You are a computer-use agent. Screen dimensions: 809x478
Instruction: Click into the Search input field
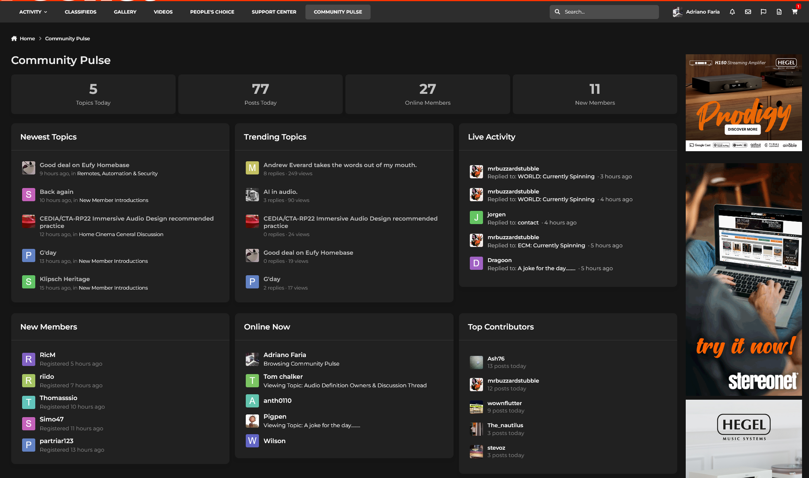(609, 12)
